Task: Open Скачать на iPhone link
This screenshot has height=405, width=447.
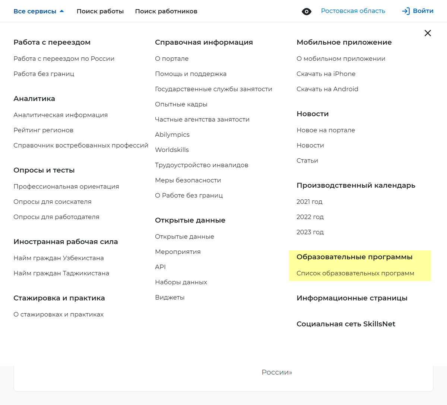Action: (326, 74)
